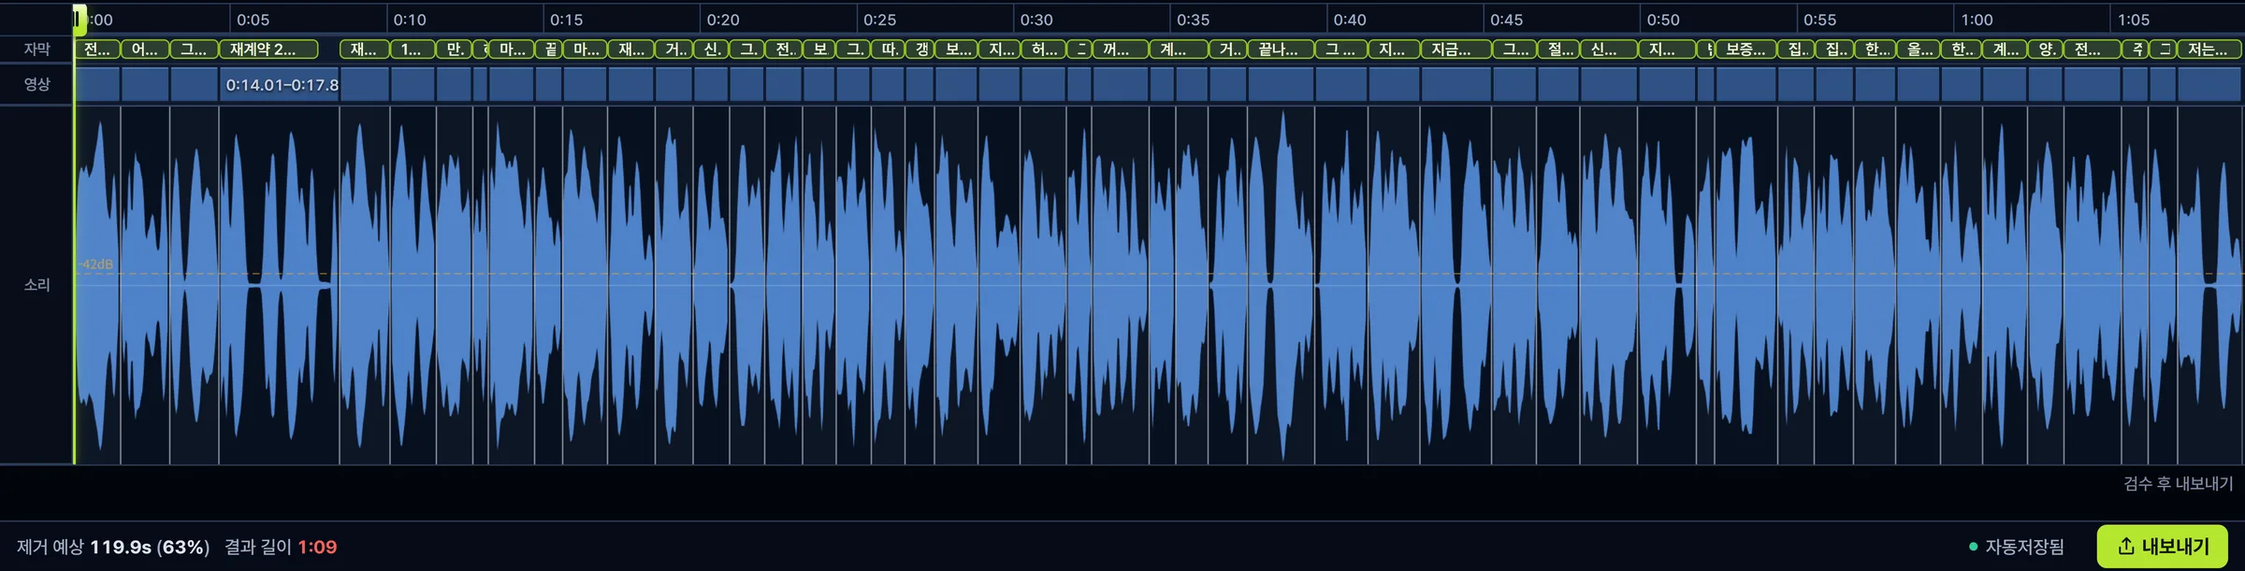Select the 끝나... subtitle clip
Image resolution: width=2245 pixels, height=571 pixels.
pyautogui.click(x=1281, y=50)
